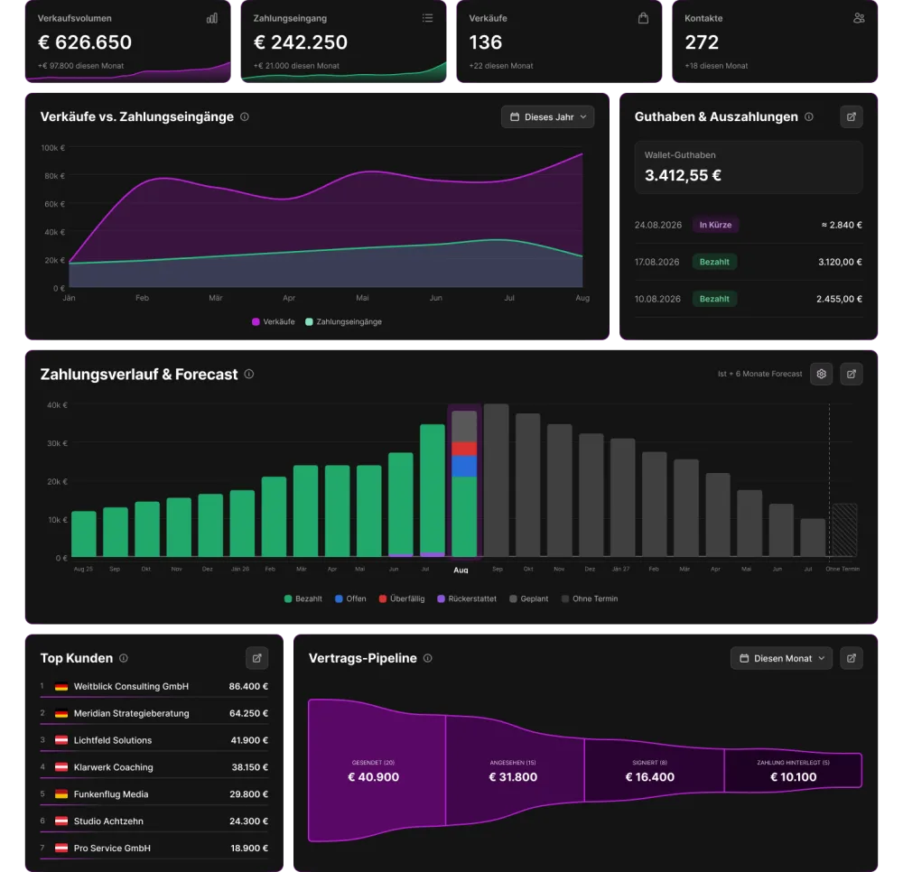Toggle Überfällig series in forecast legend
Screen dimensions: 903x872
point(402,598)
